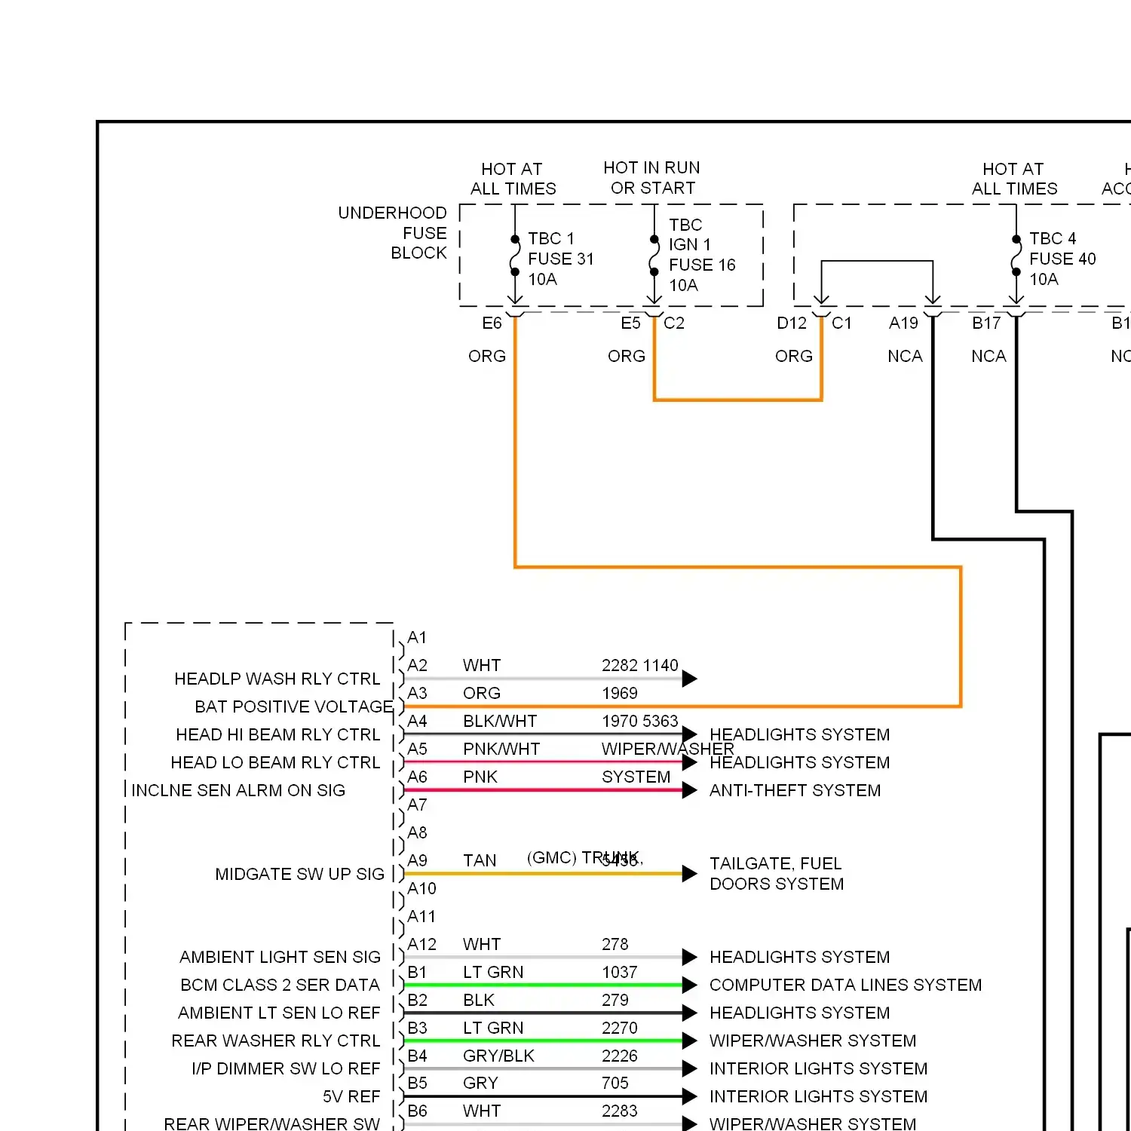Image resolution: width=1131 pixels, height=1131 pixels.
Task: Click circuit number 2270 on pin B3
Action: pyautogui.click(x=620, y=1028)
